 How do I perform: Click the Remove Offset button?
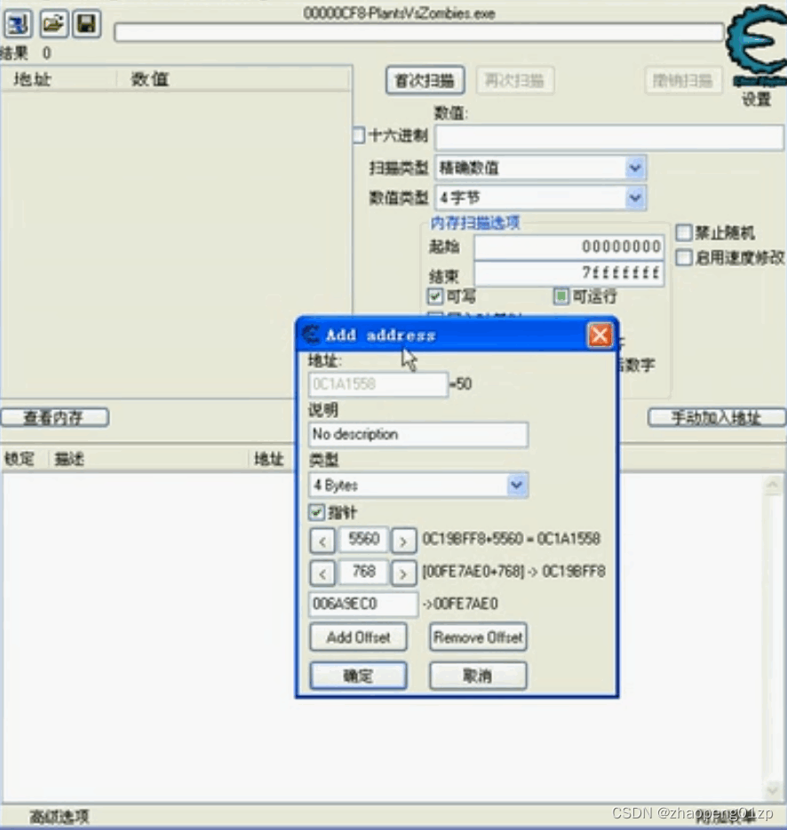coord(478,637)
